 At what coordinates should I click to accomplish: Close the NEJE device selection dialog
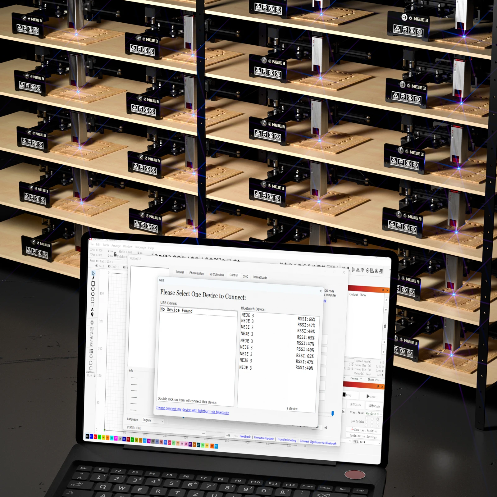click(x=321, y=291)
